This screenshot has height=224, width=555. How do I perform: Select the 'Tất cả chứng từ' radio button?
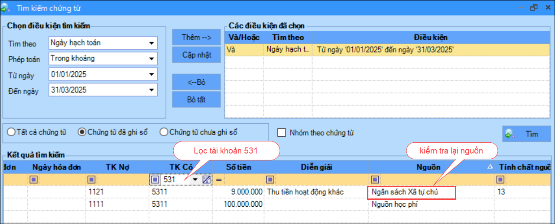pos(11,132)
